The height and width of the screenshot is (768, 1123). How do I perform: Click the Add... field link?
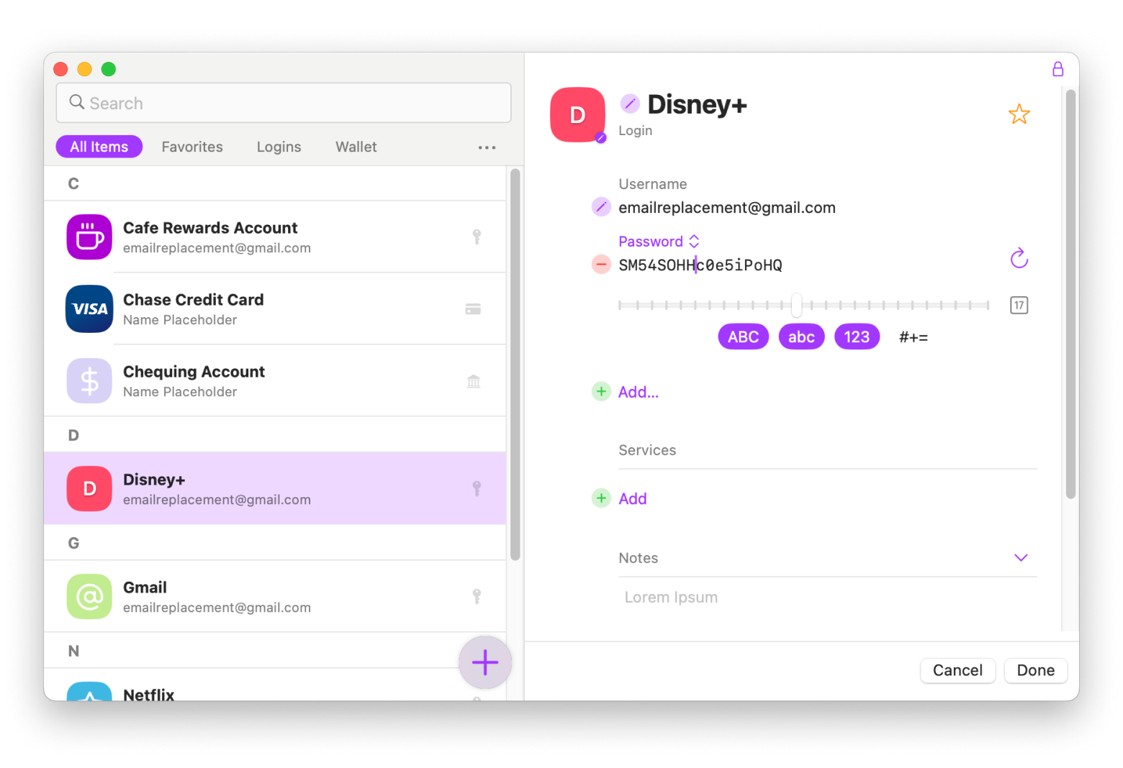pyautogui.click(x=639, y=392)
